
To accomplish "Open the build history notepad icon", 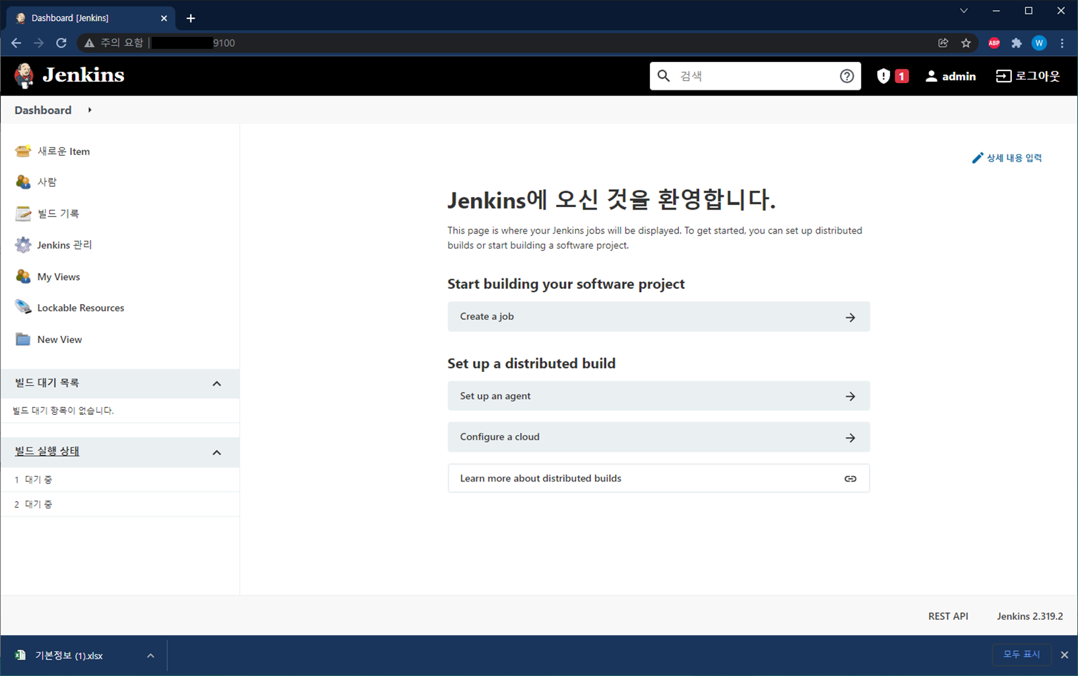I will click(x=23, y=214).
